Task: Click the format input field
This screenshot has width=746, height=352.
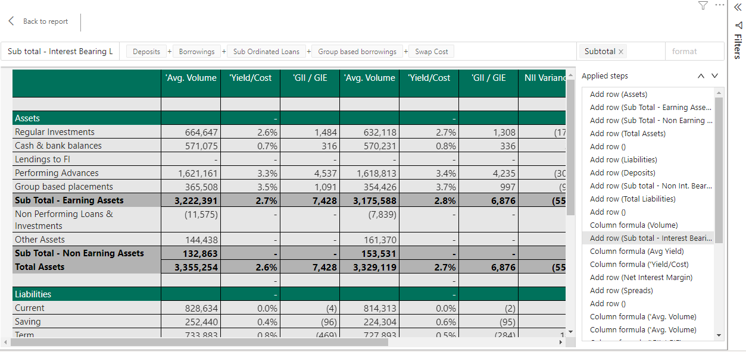Action: click(x=694, y=52)
